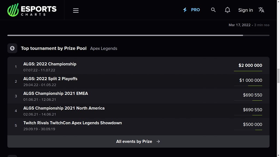Image resolution: width=280 pixels, height=157 pixels.
Task: Open the notifications bell
Action: (x=227, y=10)
